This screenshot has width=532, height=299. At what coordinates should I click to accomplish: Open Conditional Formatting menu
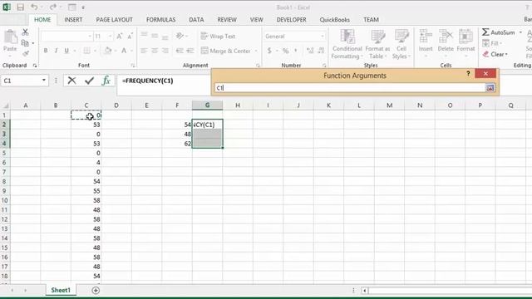tap(347, 44)
